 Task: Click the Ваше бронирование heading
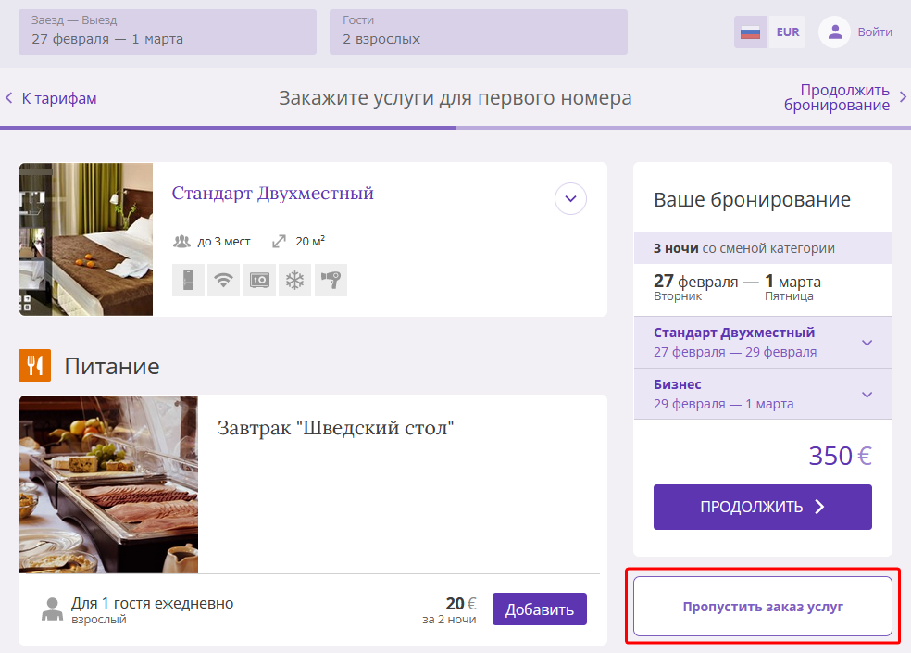(x=752, y=200)
